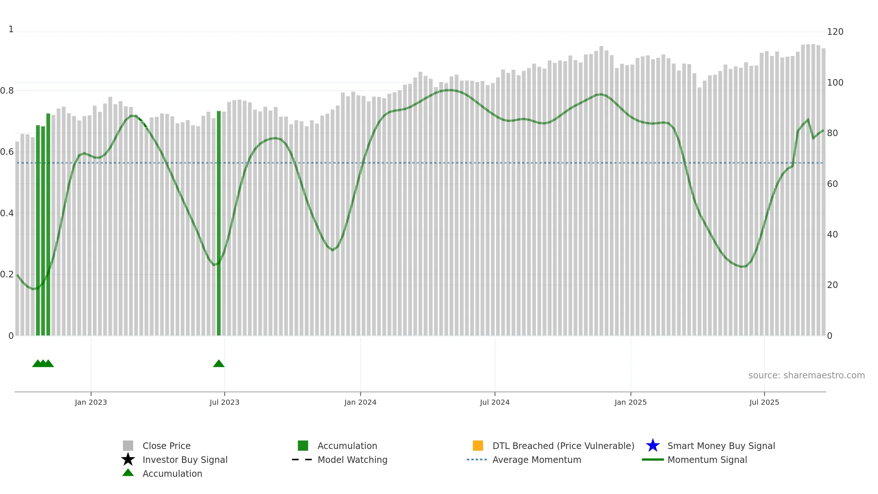Click the DTL Breached (Price Vulnerable) label
878x494 pixels.
coord(563,446)
